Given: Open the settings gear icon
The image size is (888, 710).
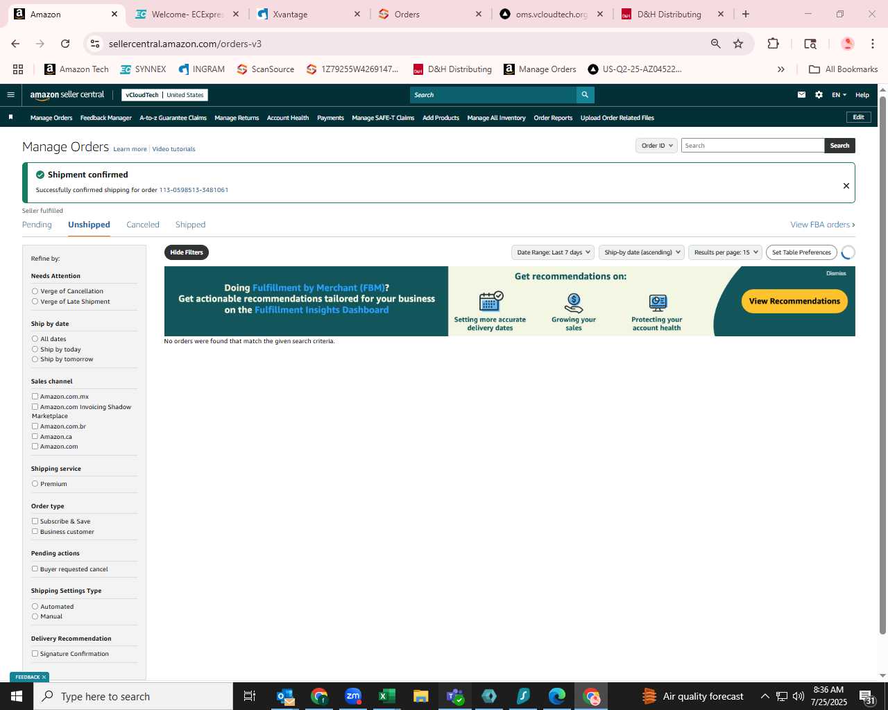Looking at the screenshot, I should pyautogui.click(x=819, y=95).
